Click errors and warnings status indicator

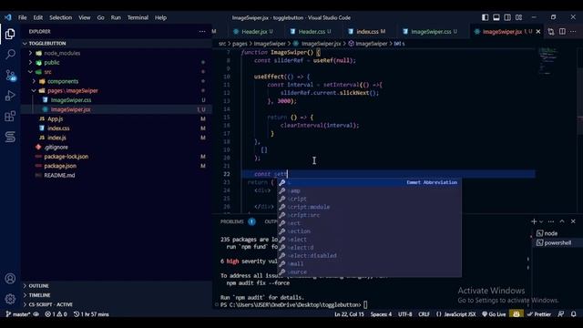click(x=56, y=314)
